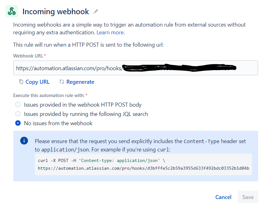Click the Cancel button
Image resolution: width=277 pixels, height=208 pixels.
[x=223, y=197]
